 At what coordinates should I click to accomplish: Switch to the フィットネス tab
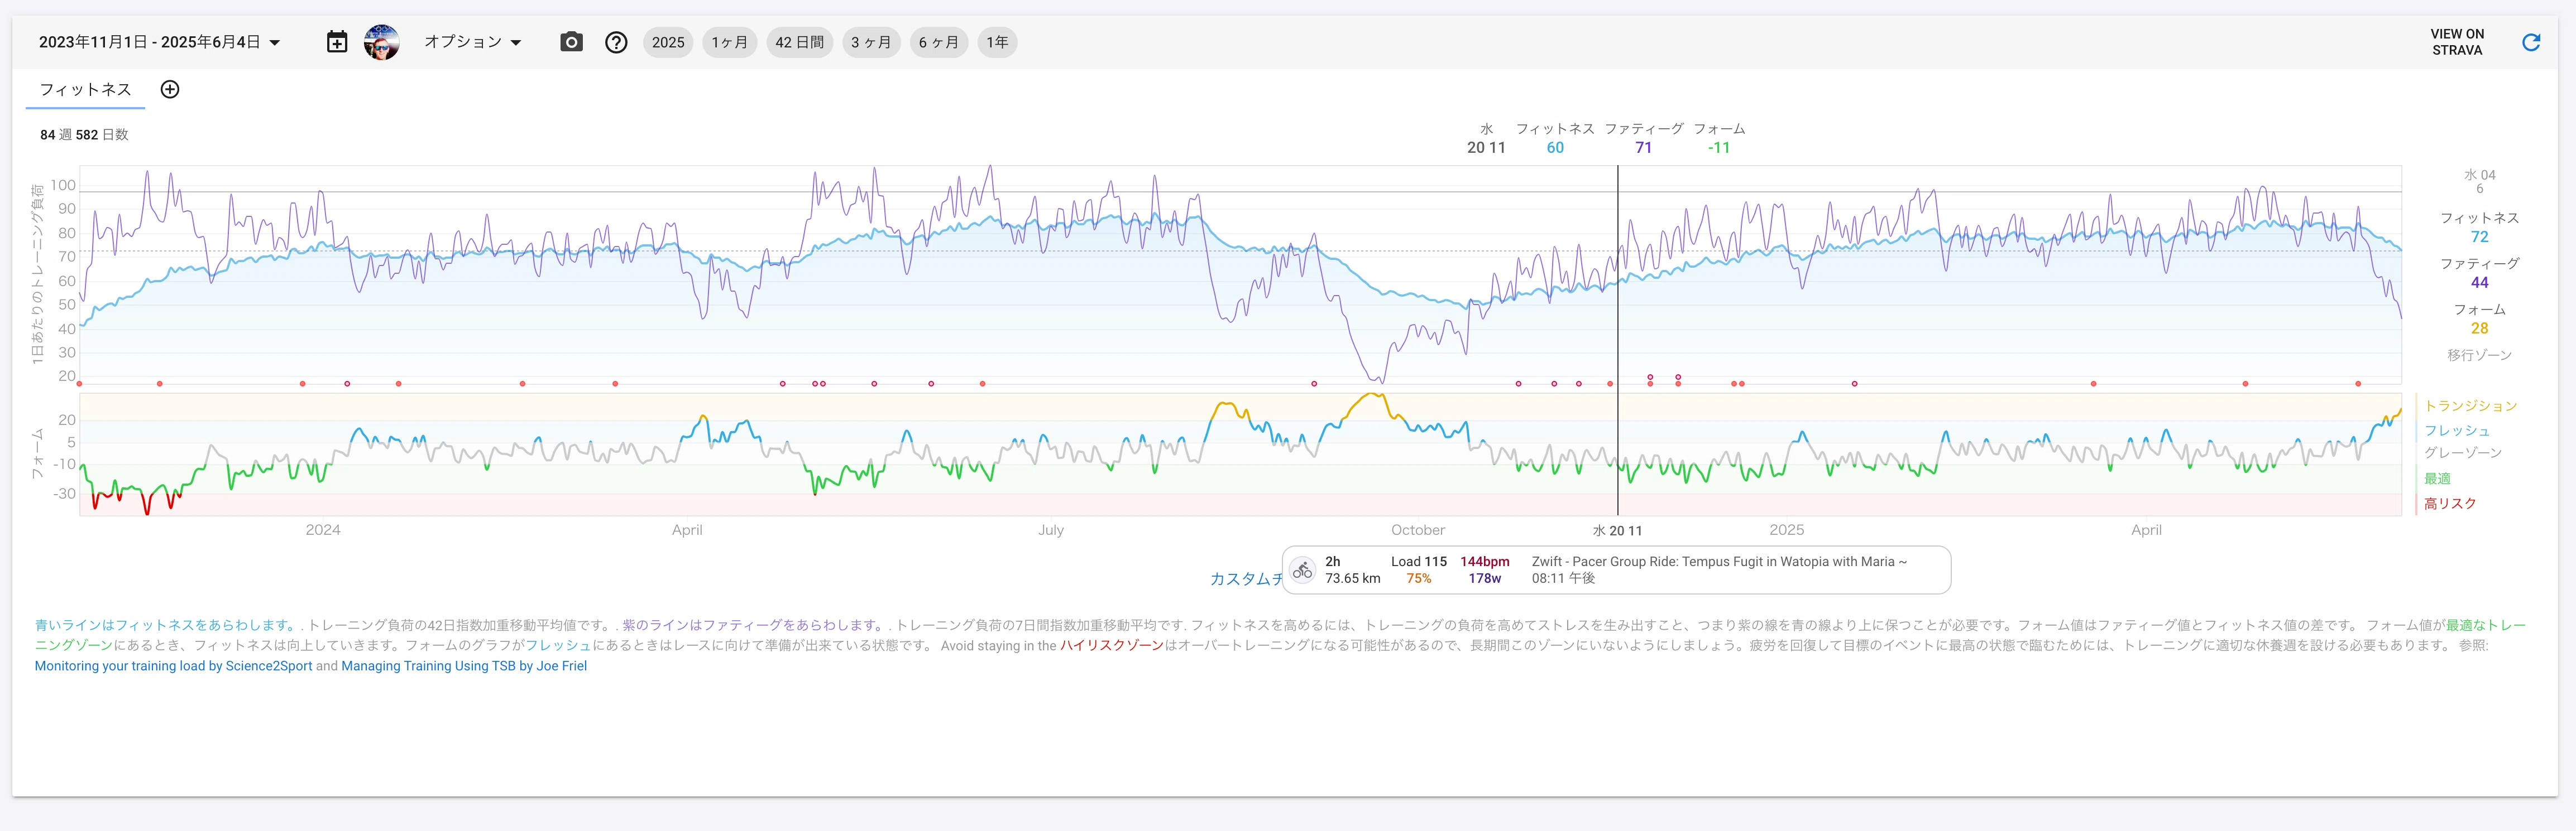pyautogui.click(x=85, y=89)
